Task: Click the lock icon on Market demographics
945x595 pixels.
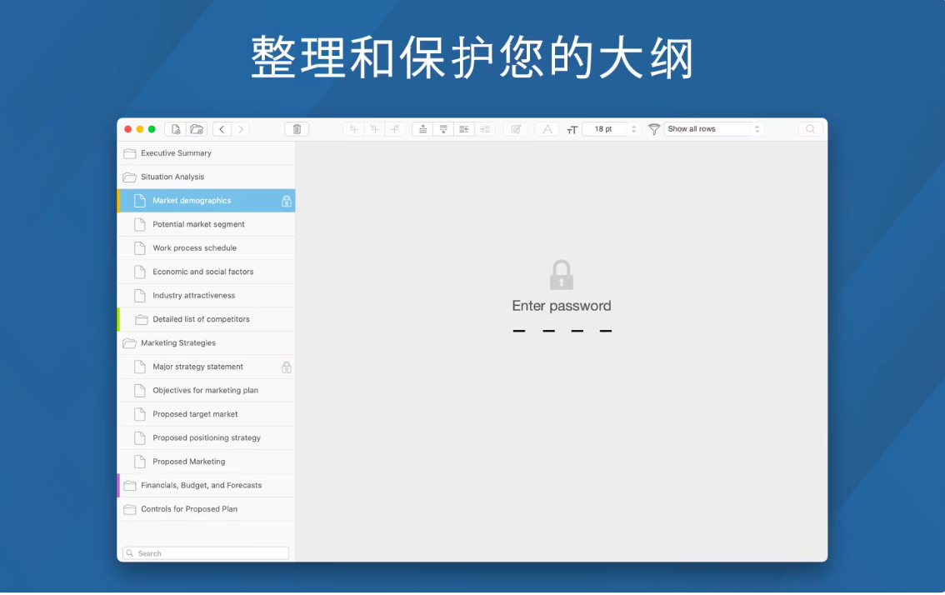Action: [287, 201]
